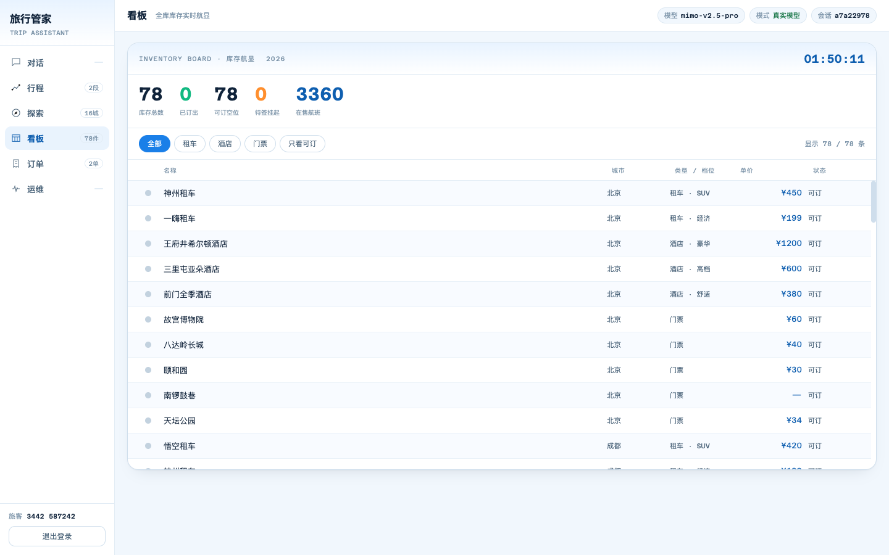The width and height of the screenshot is (889, 555).
Task: Open the 订单 orders receipt icon
Action: (16, 163)
